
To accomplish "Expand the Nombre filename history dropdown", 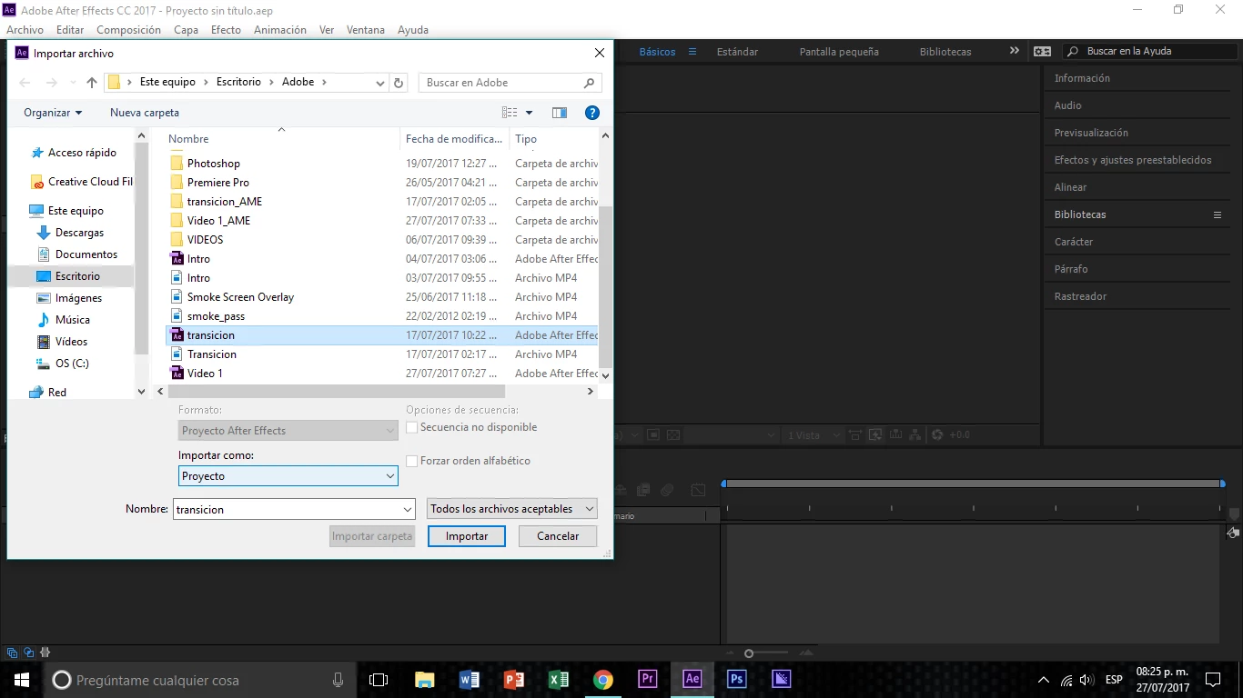I will [x=407, y=510].
